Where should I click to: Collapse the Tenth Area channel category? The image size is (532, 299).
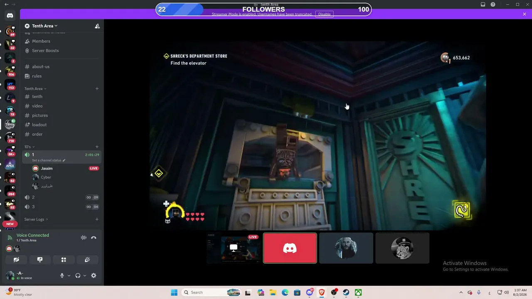[35, 88]
